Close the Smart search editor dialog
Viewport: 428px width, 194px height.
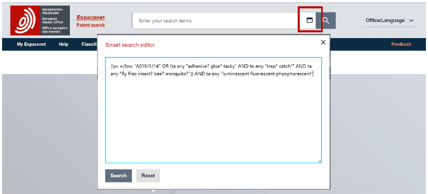coord(323,42)
